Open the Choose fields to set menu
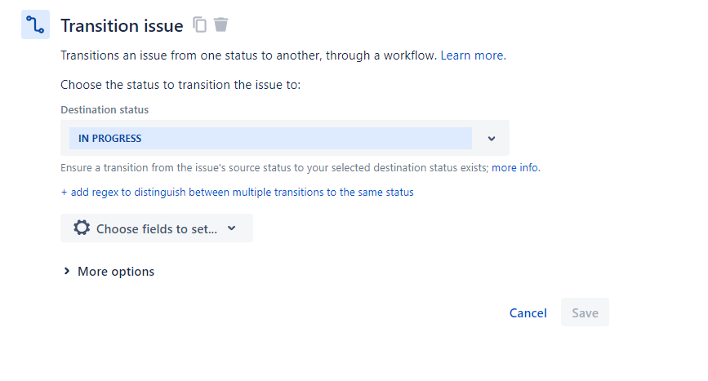This screenshot has height=381, width=708. [157, 228]
